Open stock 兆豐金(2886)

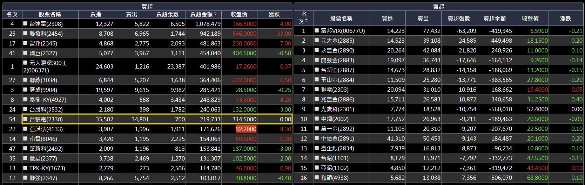337,99
